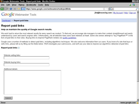139x104 pixels.
Task: Click in the browser search box
Action: [125, 9]
